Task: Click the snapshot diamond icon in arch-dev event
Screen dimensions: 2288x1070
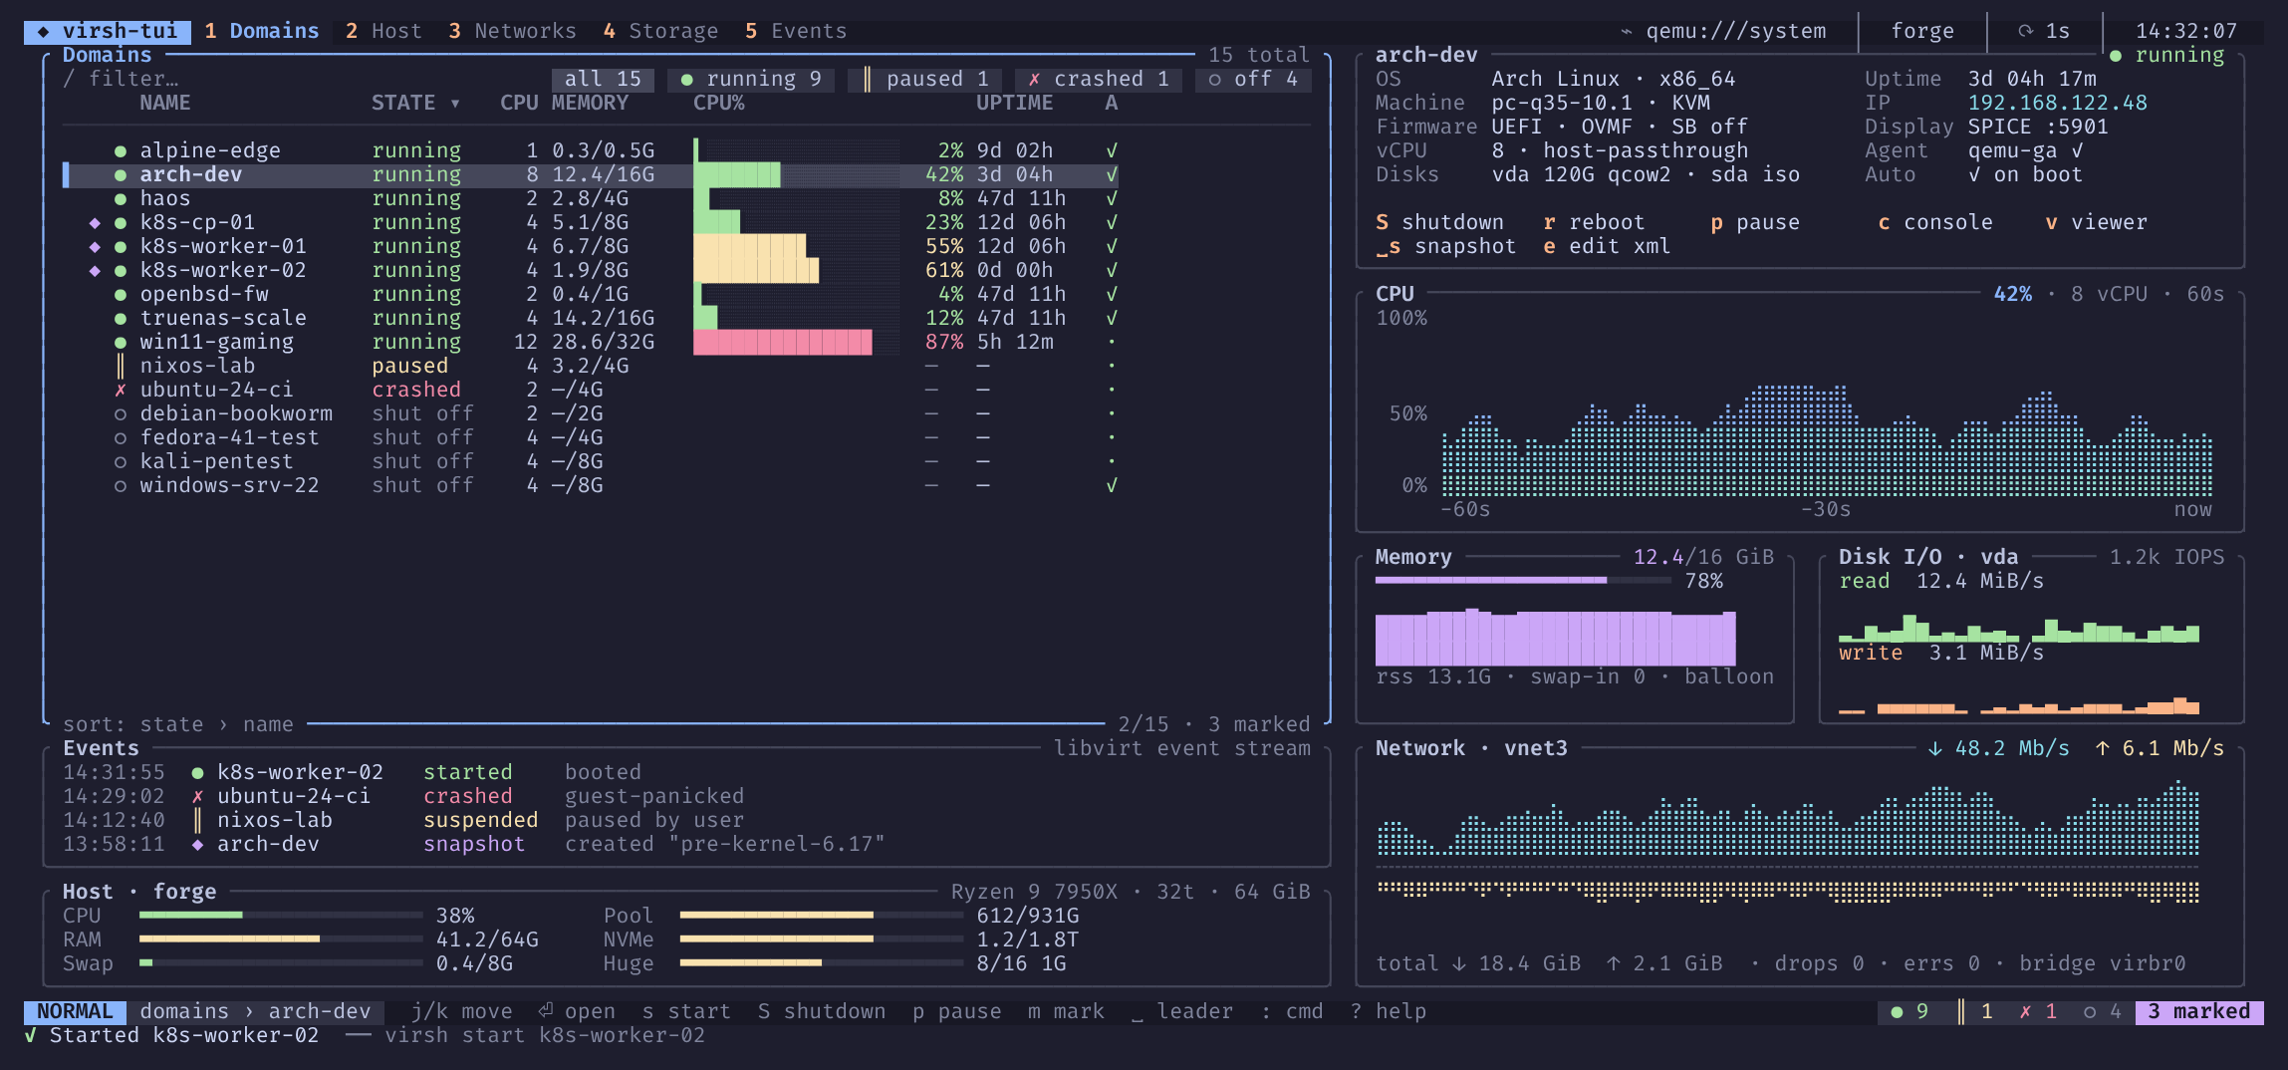Action: point(197,844)
